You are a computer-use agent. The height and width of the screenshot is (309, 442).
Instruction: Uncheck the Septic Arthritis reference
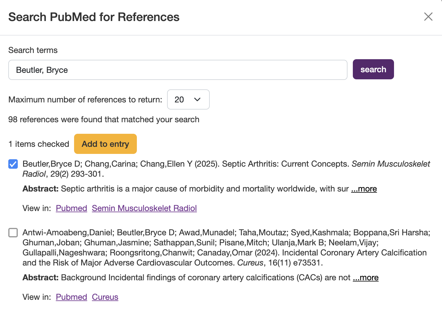(13, 164)
